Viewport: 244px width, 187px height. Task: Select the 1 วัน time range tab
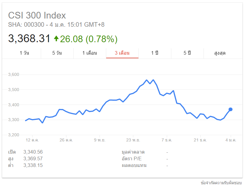[25, 53]
